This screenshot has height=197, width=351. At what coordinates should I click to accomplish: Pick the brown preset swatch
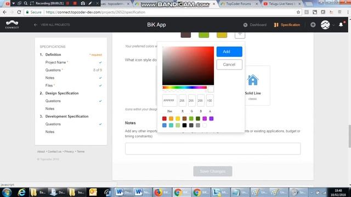pos(184,119)
